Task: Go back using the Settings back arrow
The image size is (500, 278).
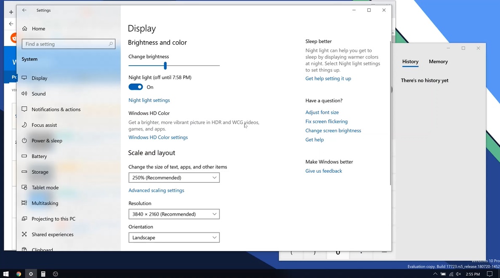Action: 24,10
